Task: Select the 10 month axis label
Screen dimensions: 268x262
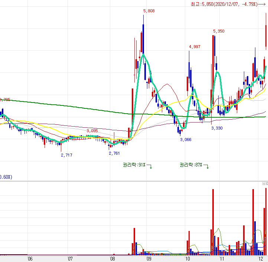Action: pyautogui.click(x=187, y=259)
